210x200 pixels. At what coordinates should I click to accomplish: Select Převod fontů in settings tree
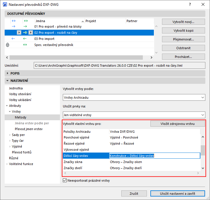click(22, 152)
